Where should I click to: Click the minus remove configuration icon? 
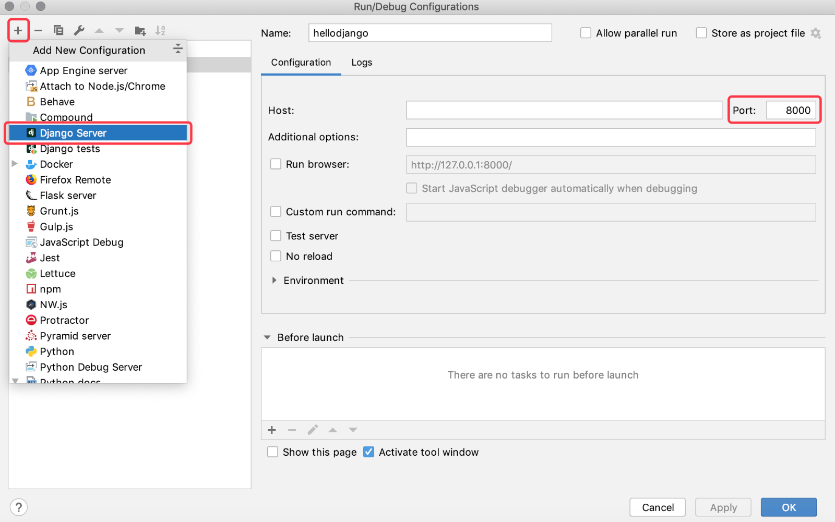[38, 31]
